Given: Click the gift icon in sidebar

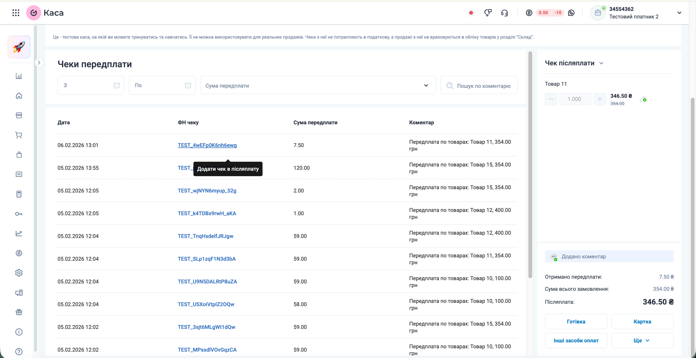Looking at the screenshot, I should click(19, 312).
